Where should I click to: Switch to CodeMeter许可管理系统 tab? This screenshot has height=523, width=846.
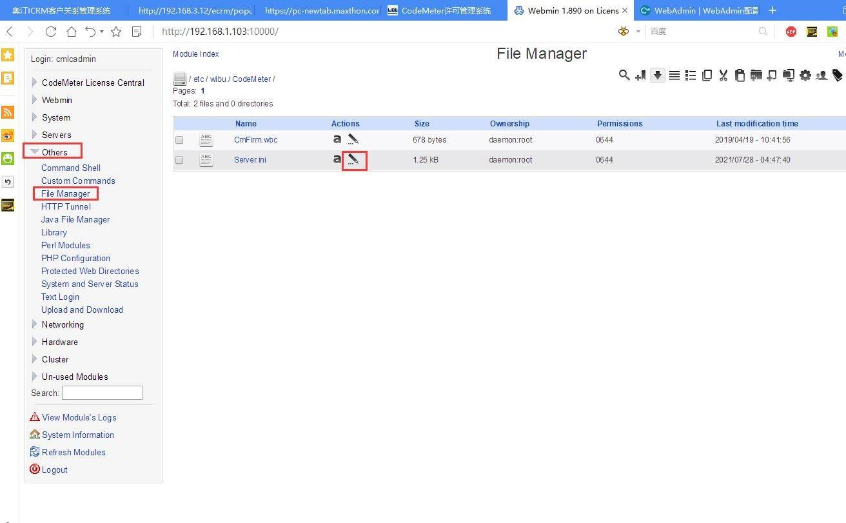coord(445,10)
